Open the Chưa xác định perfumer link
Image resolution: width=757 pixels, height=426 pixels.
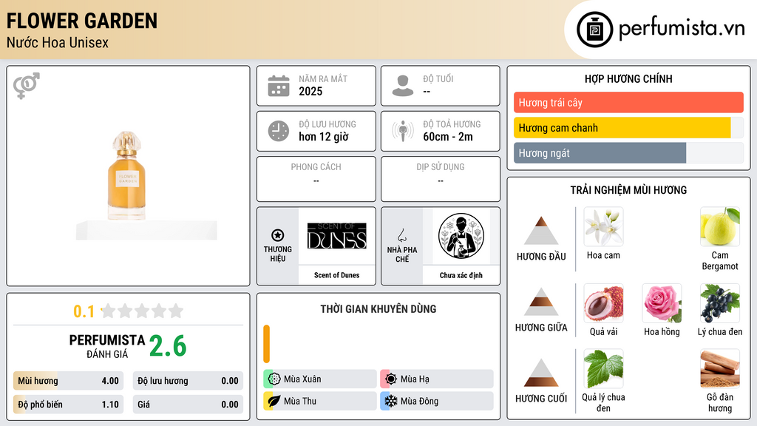[x=461, y=275]
